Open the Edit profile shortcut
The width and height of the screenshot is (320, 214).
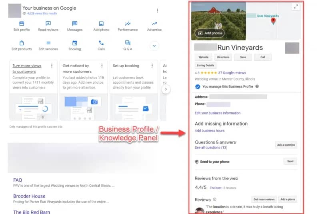click(22, 26)
